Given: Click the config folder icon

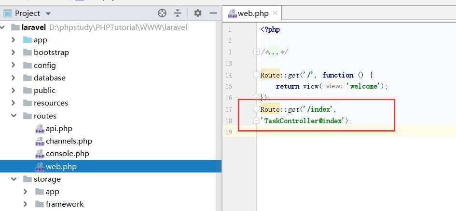Looking at the screenshot, I should 28,65.
